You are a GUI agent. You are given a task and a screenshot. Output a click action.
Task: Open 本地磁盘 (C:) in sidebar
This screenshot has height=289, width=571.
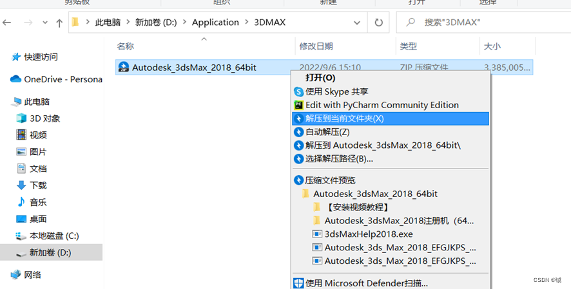(x=54, y=236)
